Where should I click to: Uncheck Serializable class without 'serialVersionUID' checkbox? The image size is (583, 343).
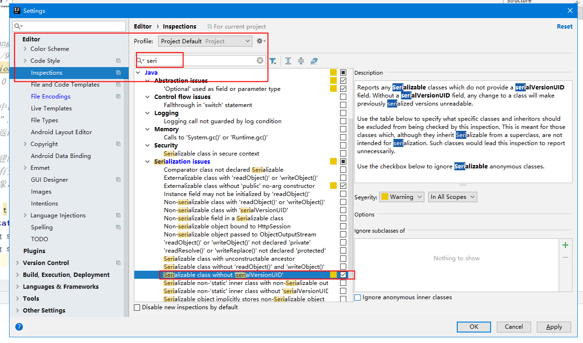pyautogui.click(x=343, y=275)
